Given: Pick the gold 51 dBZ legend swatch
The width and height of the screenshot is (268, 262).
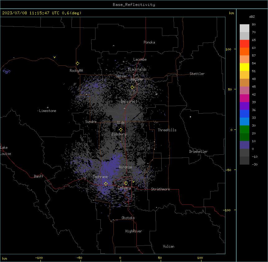Looking at the screenshot, I should [x=244, y=75].
